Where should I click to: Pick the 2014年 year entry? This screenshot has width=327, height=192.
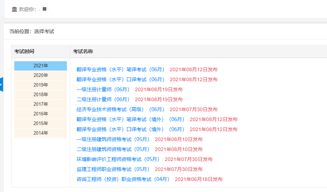click(x=41, y=133)
